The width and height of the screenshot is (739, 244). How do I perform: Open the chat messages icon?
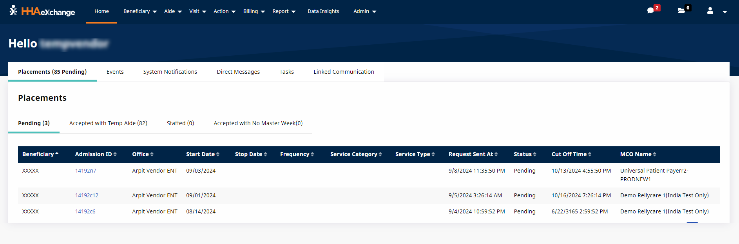[x=651, y=11]
